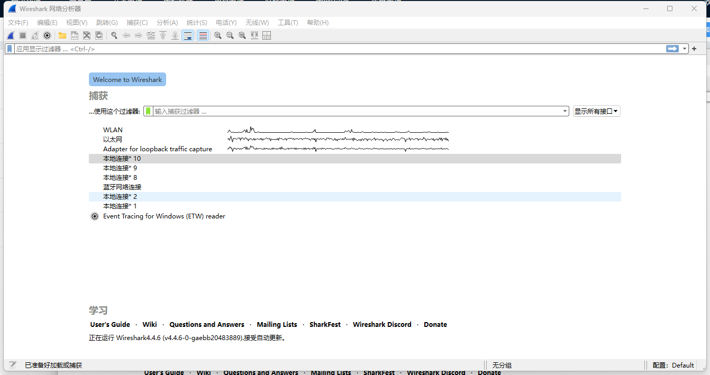Open the 捕获(C) menu
This screenshot has height=375, width=710.
point(137,23)
